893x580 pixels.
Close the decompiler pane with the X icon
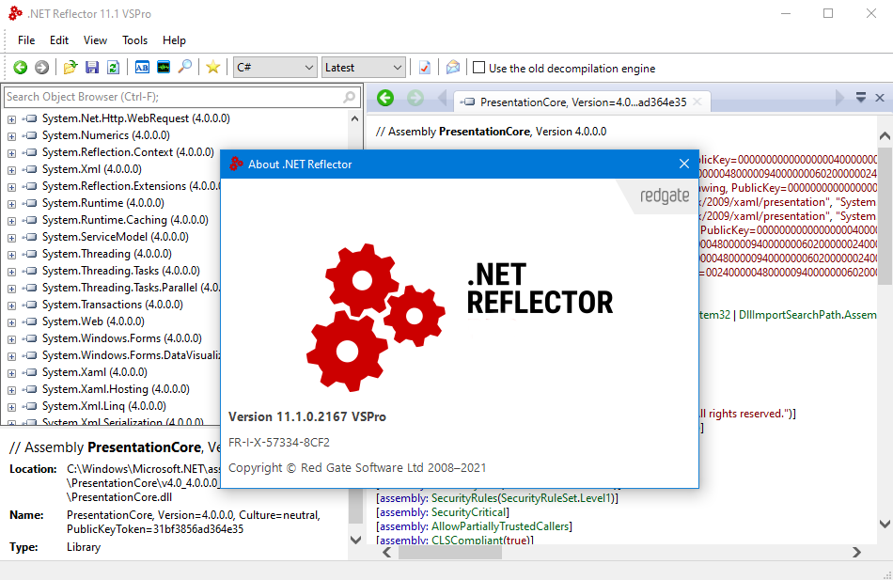879,98
